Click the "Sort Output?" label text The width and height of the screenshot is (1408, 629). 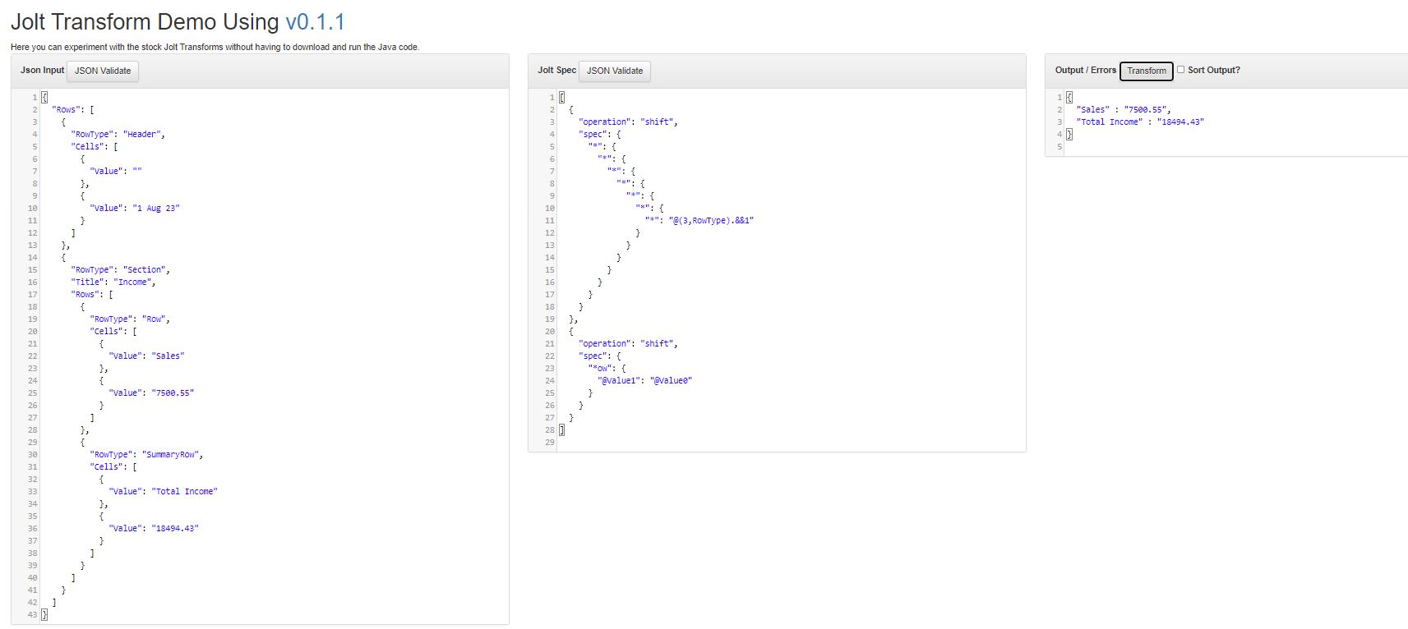tap(1214, 70)
